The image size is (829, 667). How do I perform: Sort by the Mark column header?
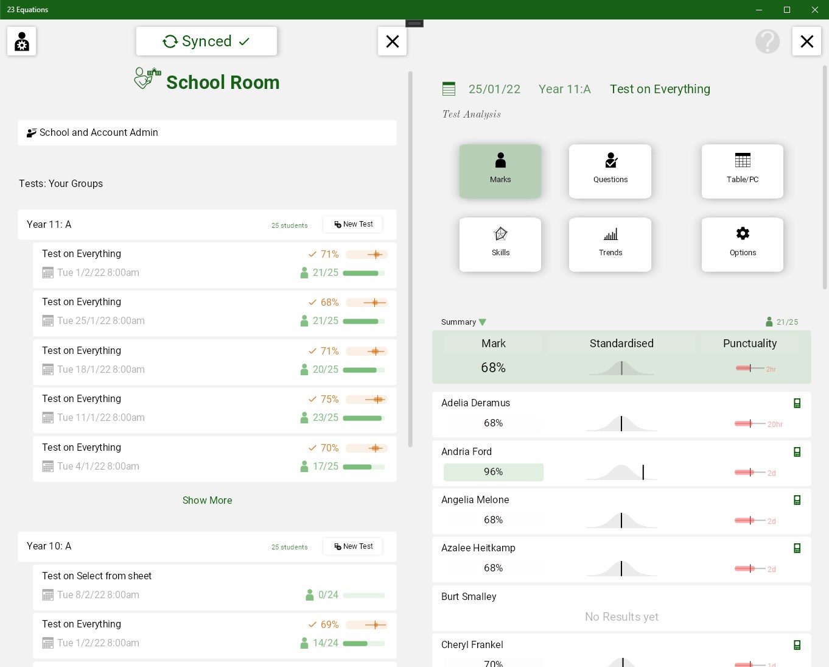pos(494,344)
